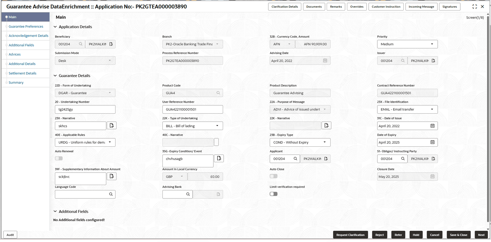Open Settlement Details from the sidebar

pyautogui.click(x=22, y=73)
